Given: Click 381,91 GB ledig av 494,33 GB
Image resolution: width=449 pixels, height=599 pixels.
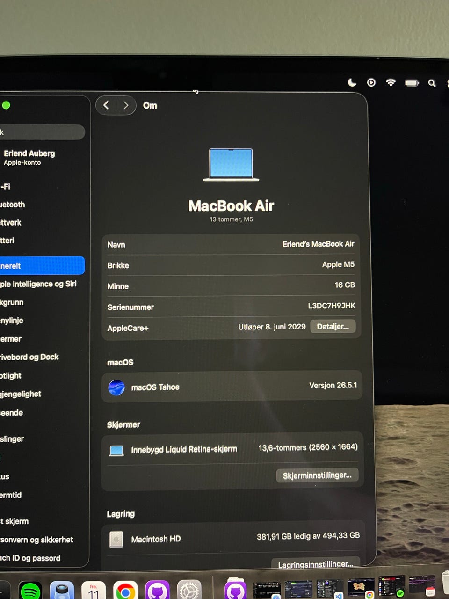Looking at the screenshot, I should click(x=308, y=536).
